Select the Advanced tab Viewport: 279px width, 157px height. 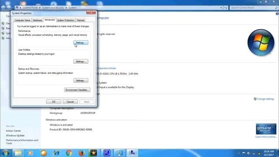49,20
